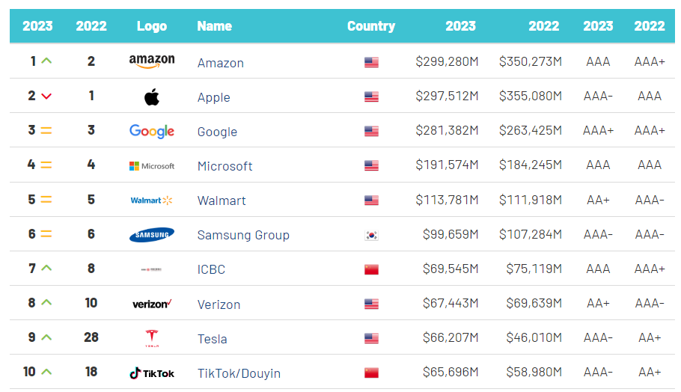Click the Tesla logo
This screenshot has width=681, height=392.
[x=151, y=338]
